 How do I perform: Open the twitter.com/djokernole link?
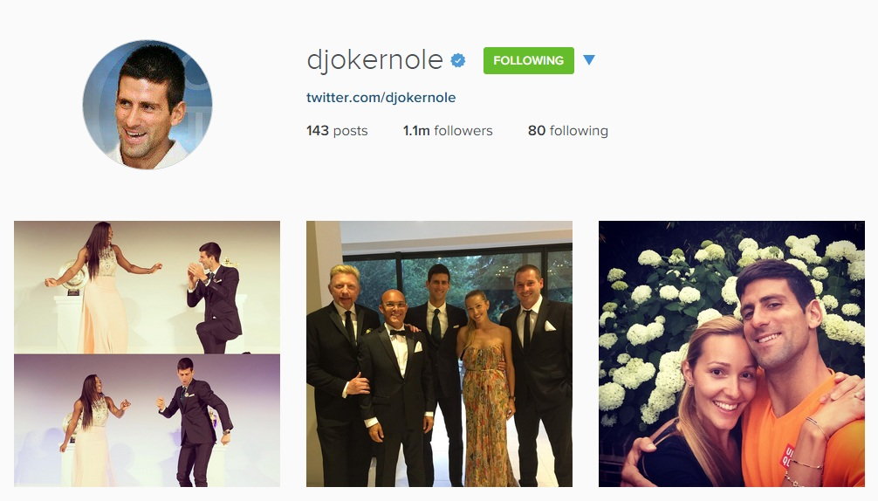coord(381,98)
